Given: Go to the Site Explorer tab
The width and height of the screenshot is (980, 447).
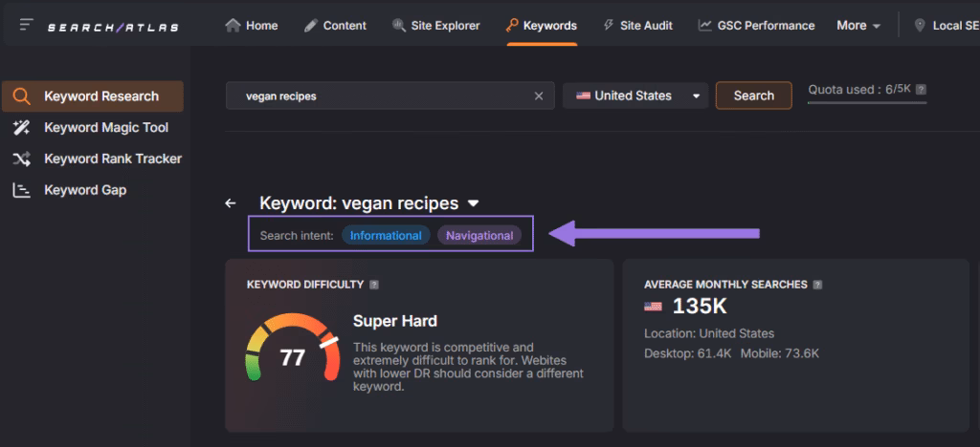Looking at the screenshot, I should pyautogui.click(x=435, y=26).
